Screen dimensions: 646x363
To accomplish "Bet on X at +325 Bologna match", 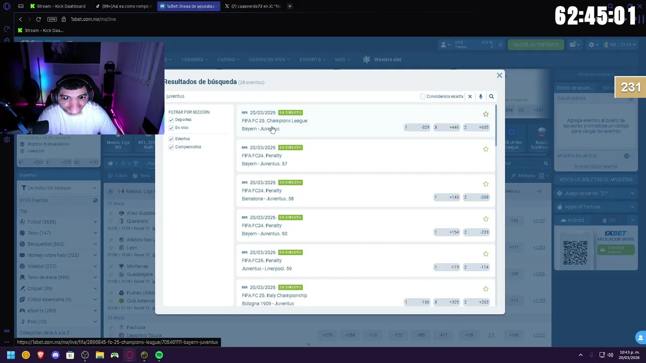I will click(x=447, y=302).
